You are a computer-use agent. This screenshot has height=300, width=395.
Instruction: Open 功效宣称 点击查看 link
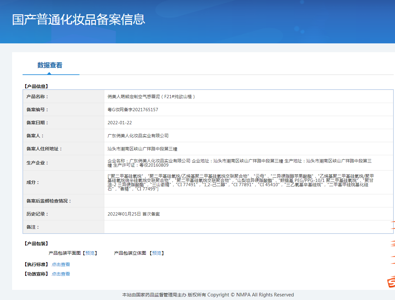coord(61,274)
